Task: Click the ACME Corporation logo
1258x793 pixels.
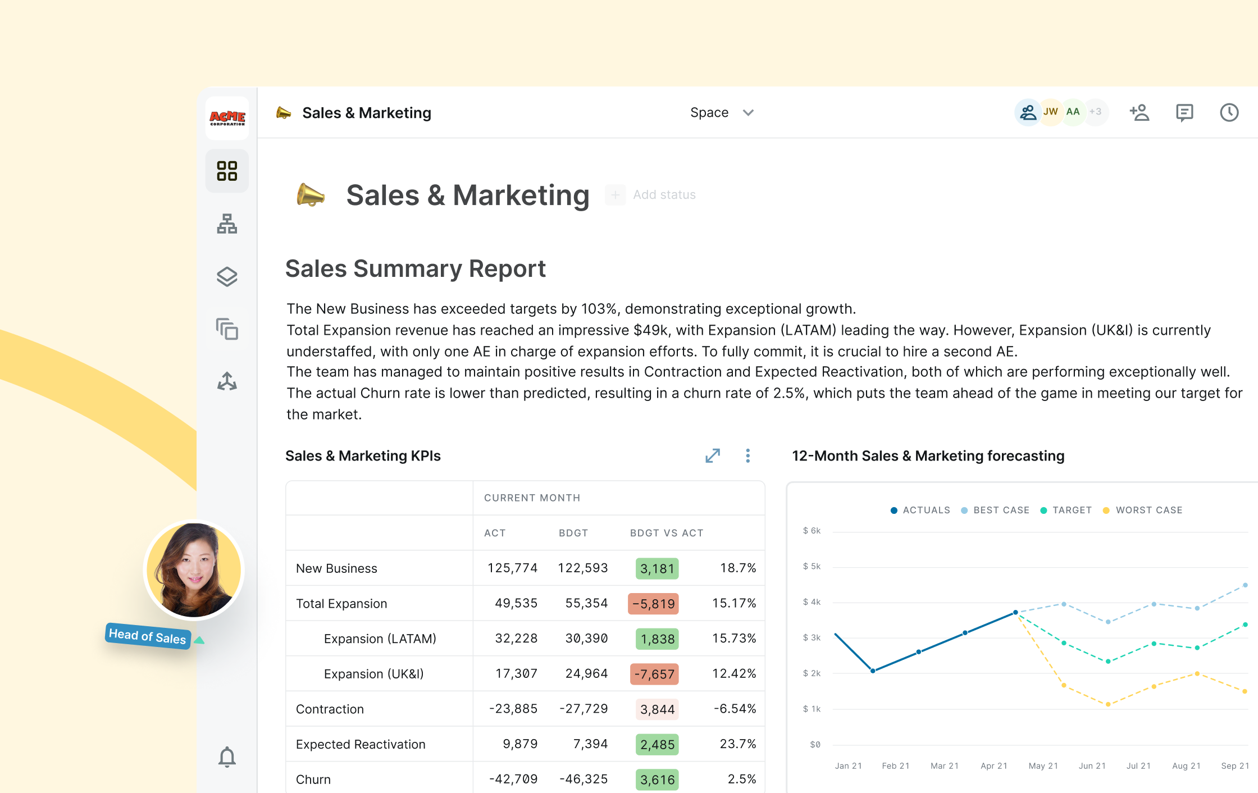Action: 227,118
